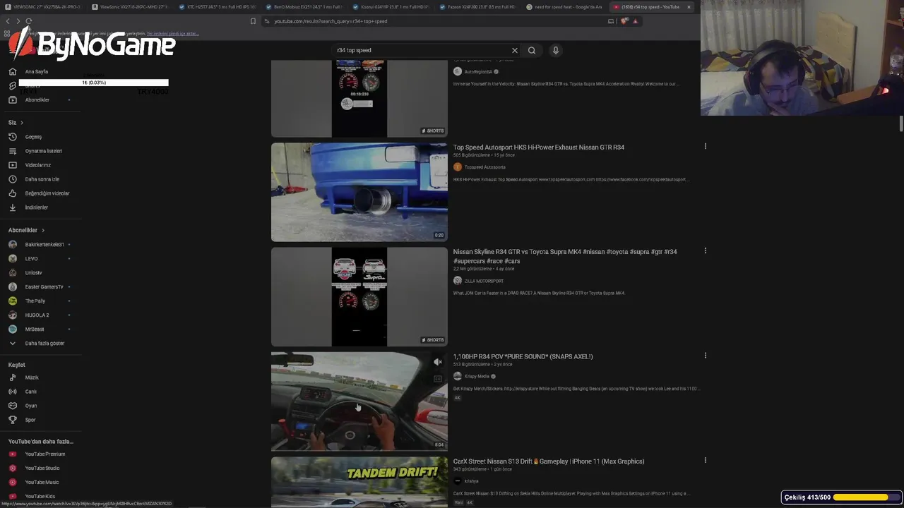
Task: Click the search magnifier button
Action: [532, 50]
